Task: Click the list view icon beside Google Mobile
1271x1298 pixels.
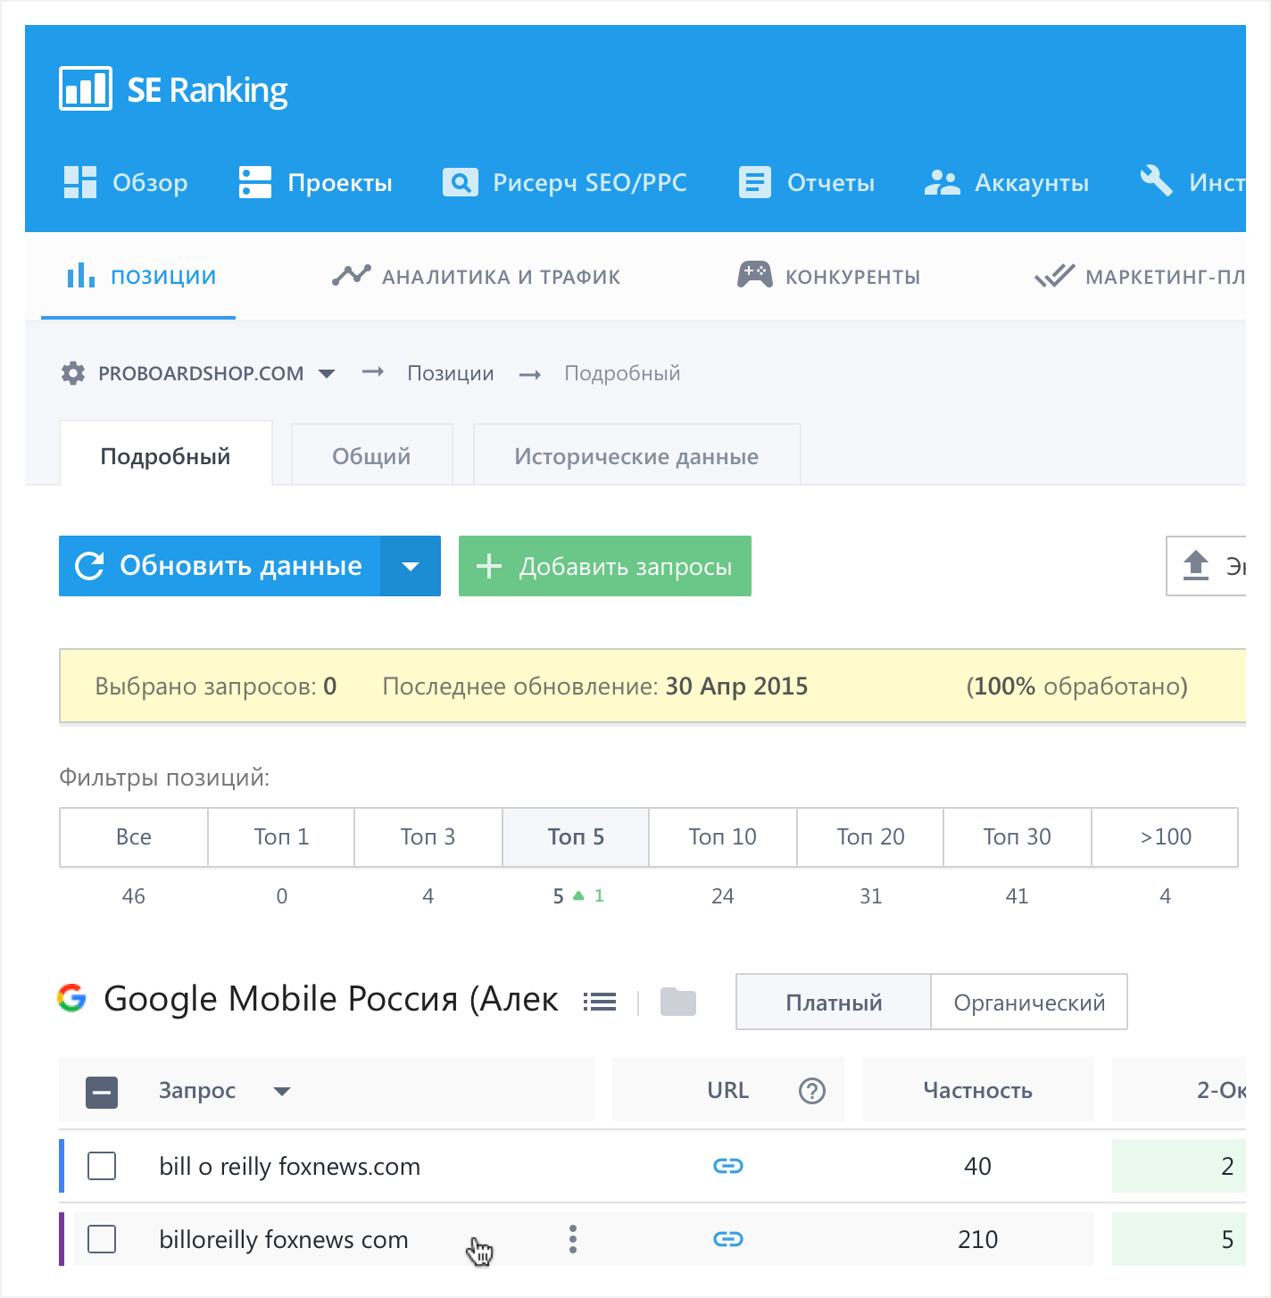Action: point(600,1002)
